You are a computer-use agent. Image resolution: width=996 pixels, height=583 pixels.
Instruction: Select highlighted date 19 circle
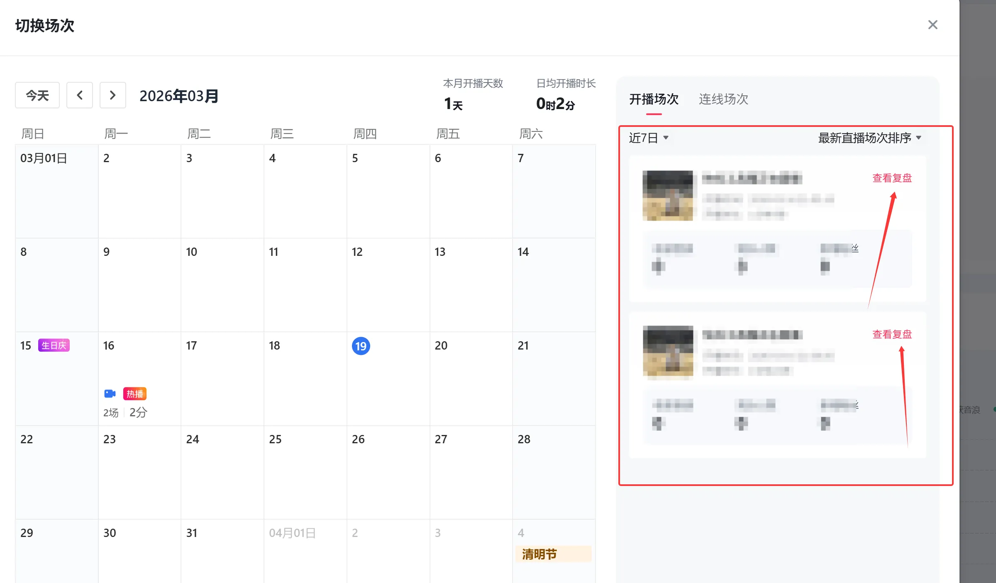click(361, 346)
